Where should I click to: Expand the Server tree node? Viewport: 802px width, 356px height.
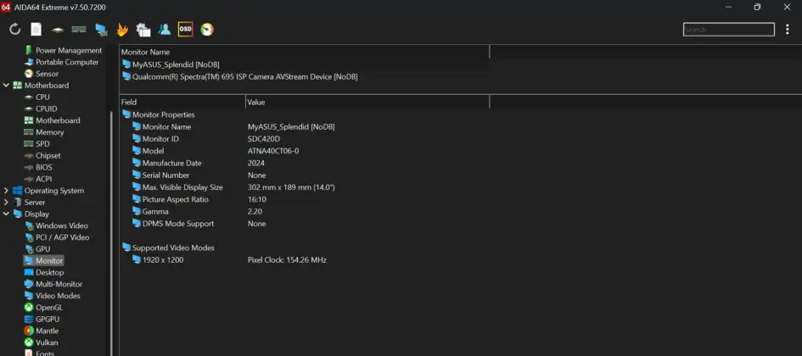click(6, 203)
